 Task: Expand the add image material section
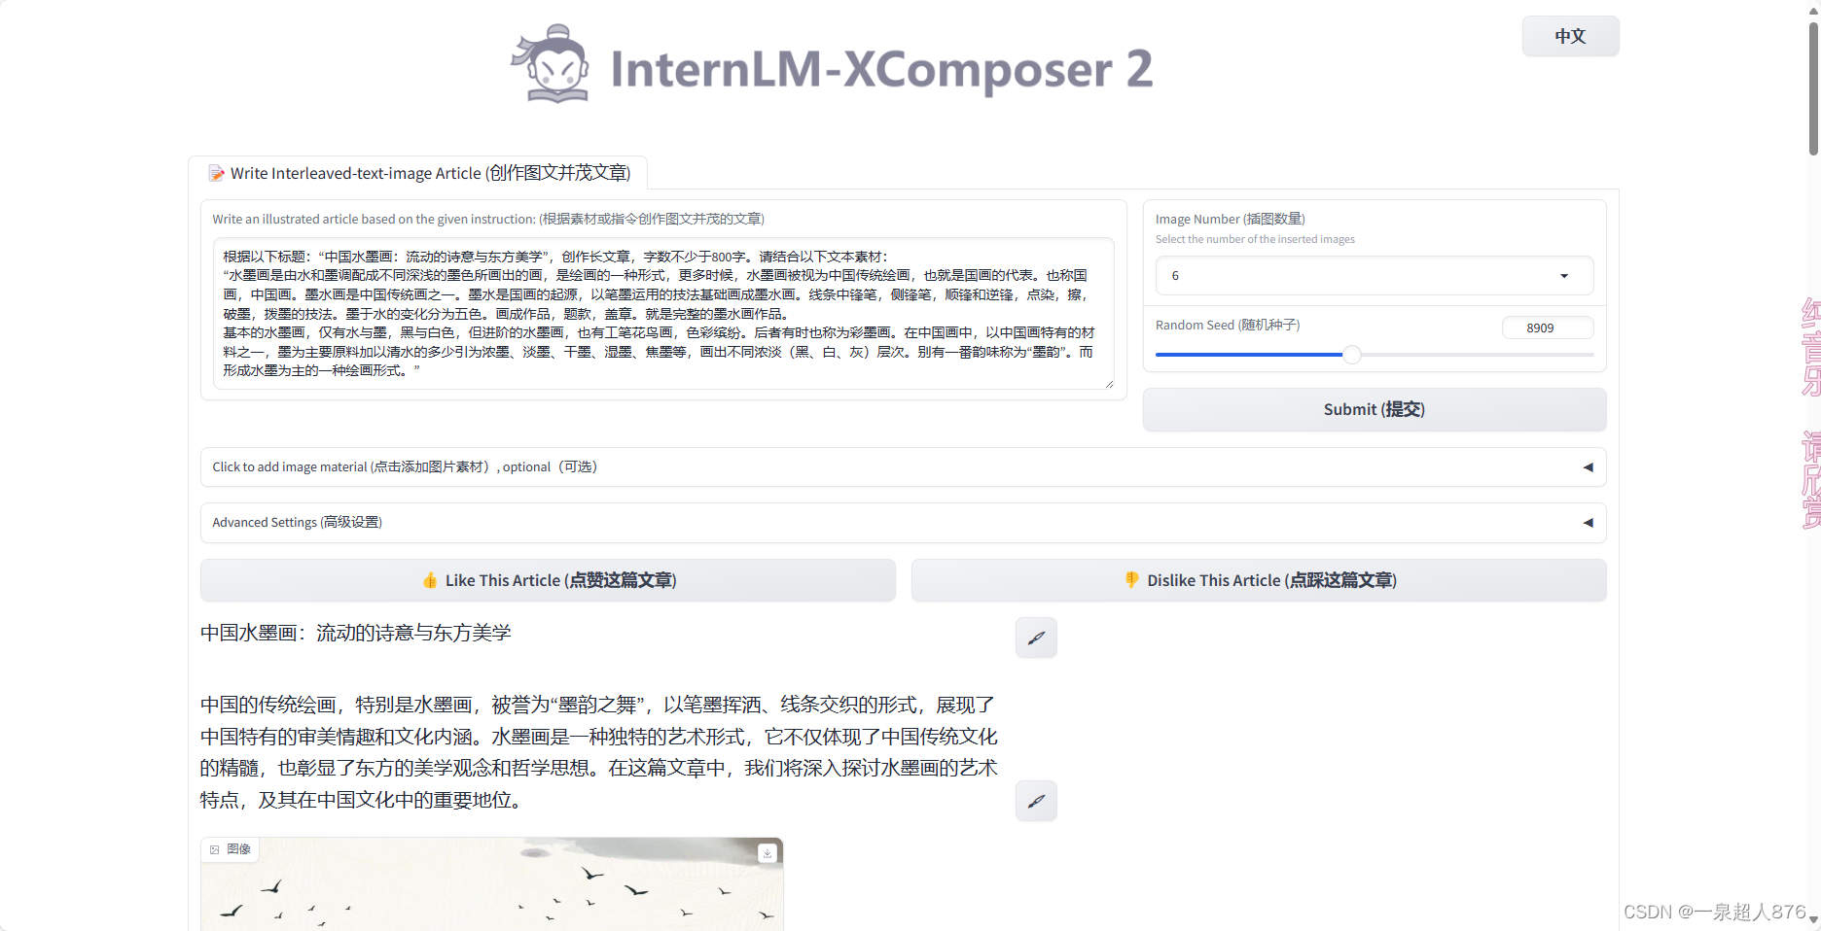(x=903, y=467)
